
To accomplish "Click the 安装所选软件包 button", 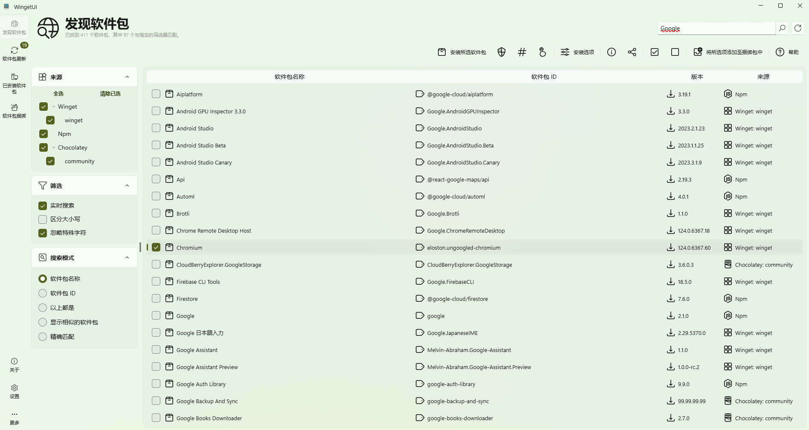I will coord(462,52).
